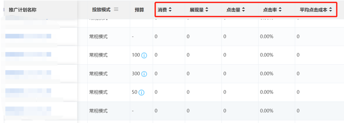Click the 0.00% click rate in the budget 50 row
The height and width of the screenshot is (123, 344).
pyautogui.click(x=267, y=92)
